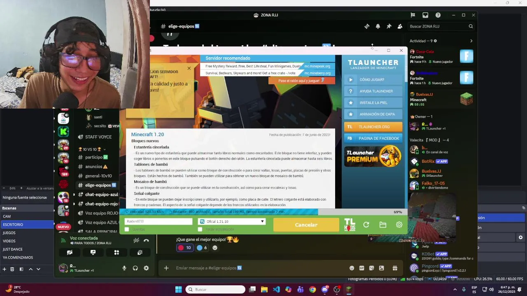This screenshot has height=296, width=527.
Task: Click the download progress bar
Action: 263,212
